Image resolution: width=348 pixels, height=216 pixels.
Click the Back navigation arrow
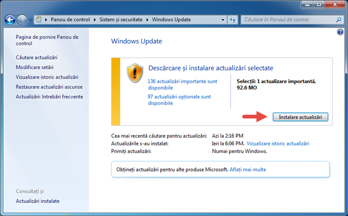click(x=10, y=20)
